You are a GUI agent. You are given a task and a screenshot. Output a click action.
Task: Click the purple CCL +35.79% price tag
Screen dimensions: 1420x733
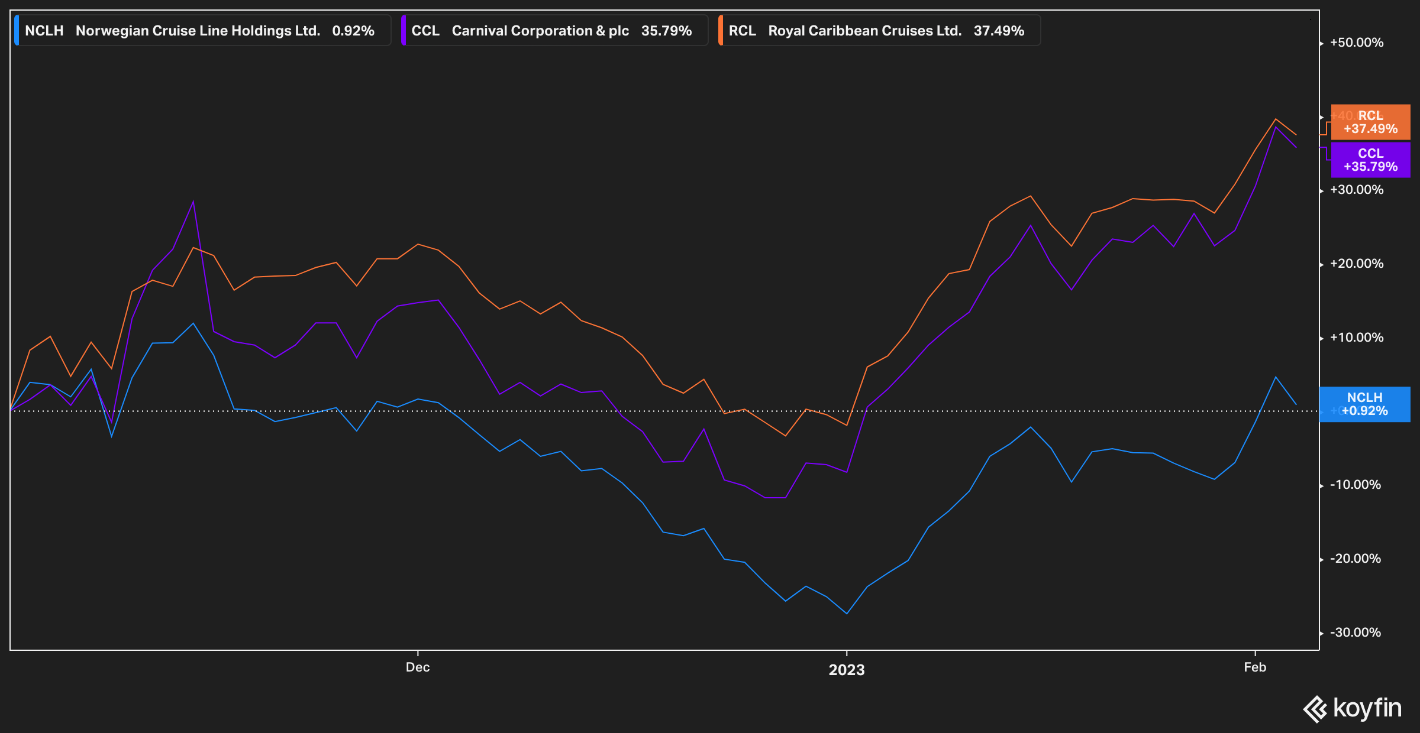pyautogui.click(x=1370, y=160)
